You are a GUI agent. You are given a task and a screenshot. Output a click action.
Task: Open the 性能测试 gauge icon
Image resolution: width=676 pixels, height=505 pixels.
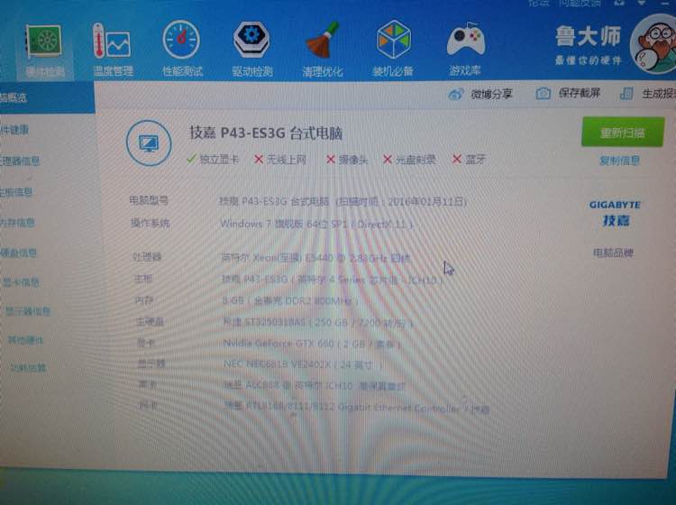point(181,40)
